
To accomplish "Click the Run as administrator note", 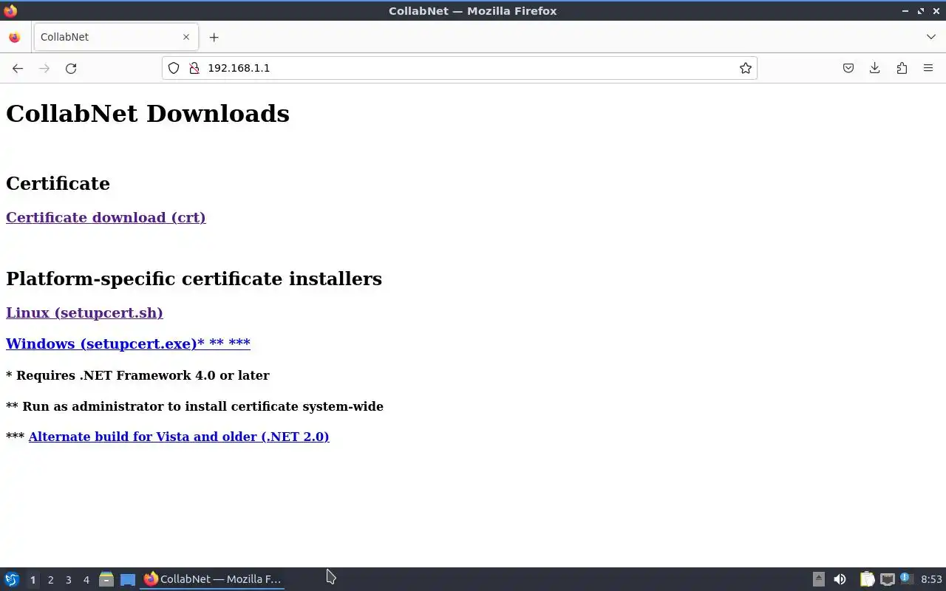I will tap(194, 406).
